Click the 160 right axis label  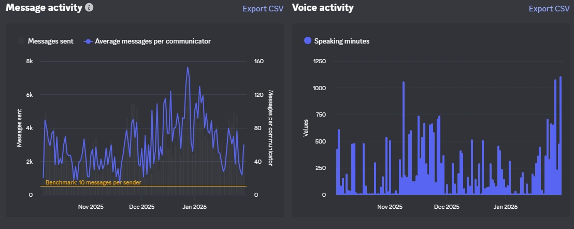tap(259, 61)
